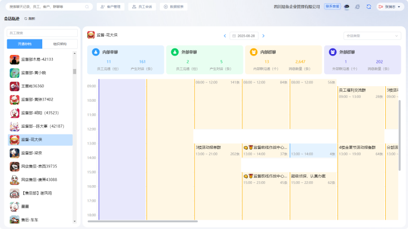Open the 员工会话 section
This screenshot has height=229, width=408.
142,7
